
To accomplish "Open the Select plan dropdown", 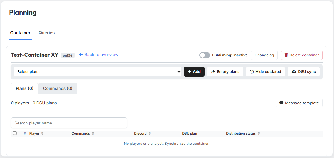I will pyautogui.click(x=98, y=72).
